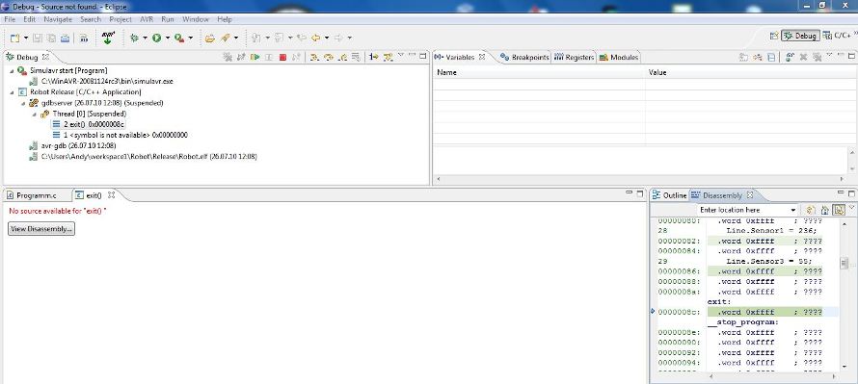The height and width of the screenshot is (384, 858).
Task: Click Go to Current PC home icon
Action: point(824,210)
